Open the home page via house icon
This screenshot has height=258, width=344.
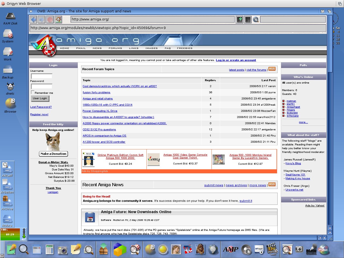click(x=58, y=19)
